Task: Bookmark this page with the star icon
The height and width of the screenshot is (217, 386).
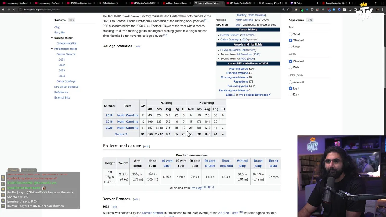Action: [289, 9]
